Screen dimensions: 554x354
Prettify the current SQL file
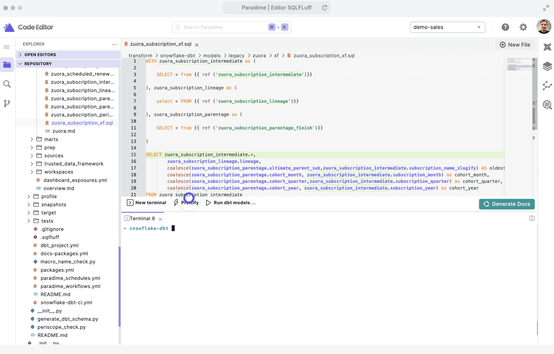187,202
